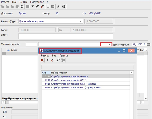Viewport: 152px width, 119px height.
Task: Open help with the question mark icon
Action: 64,6
